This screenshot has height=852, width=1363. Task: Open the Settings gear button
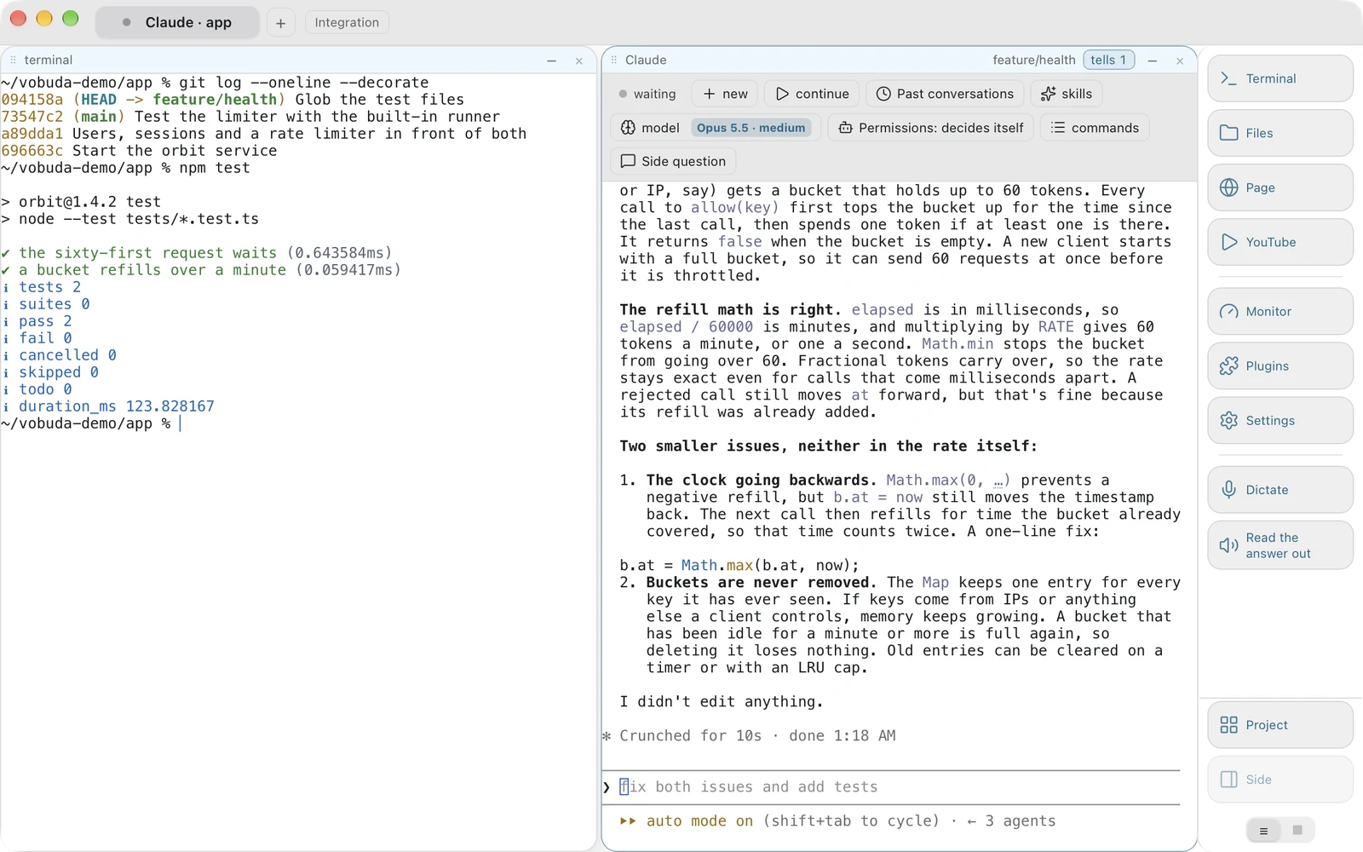coord(1280,420)
